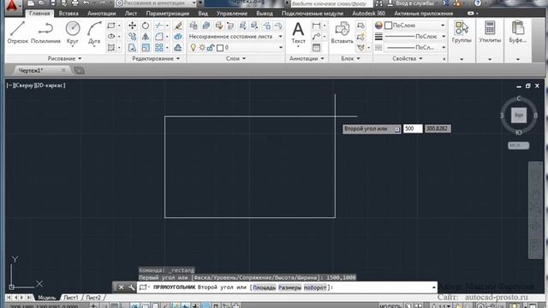Click the Multileader tool icon
This screenshot has height=308, width=548.
coord(316,36)
